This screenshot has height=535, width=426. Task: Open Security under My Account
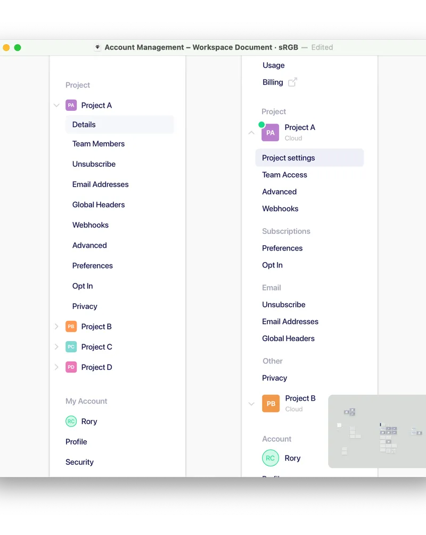pos(79,462)
